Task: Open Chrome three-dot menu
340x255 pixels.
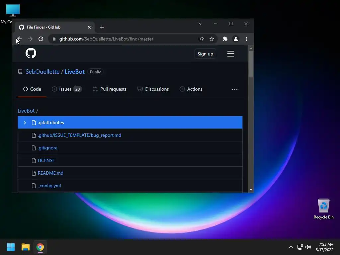Action: [247, 39]
